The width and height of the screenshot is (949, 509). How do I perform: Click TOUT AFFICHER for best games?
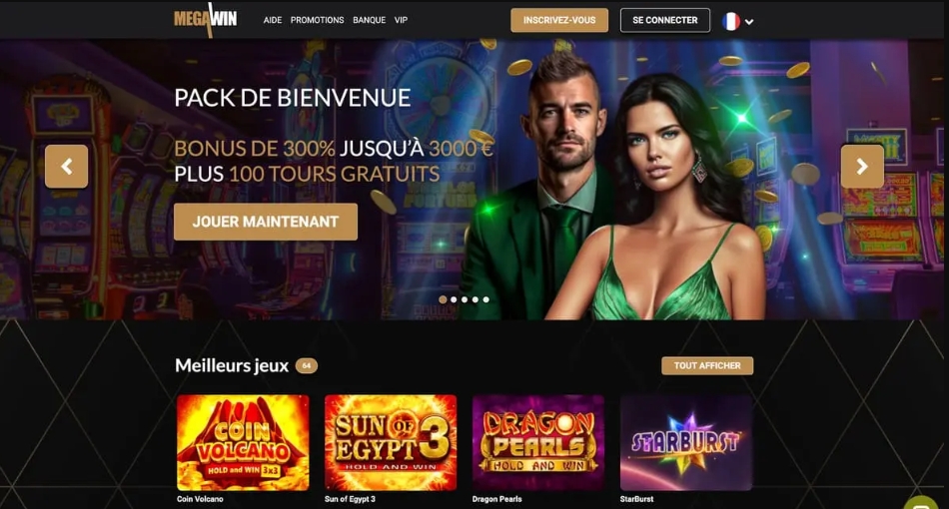[707, 365]
